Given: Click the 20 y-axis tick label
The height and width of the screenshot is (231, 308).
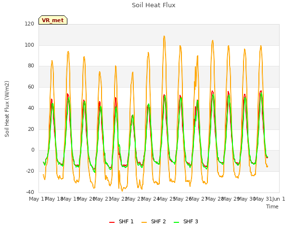Looking at the screenshot, I should [31, 129].
